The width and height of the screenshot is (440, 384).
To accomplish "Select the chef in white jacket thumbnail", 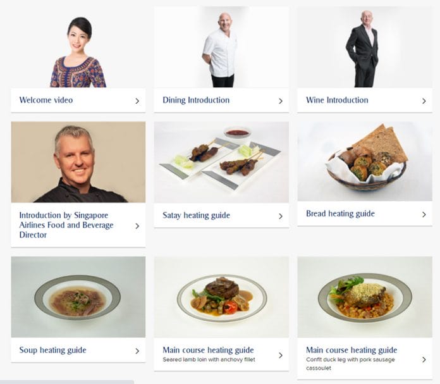I will click(221, 47).
